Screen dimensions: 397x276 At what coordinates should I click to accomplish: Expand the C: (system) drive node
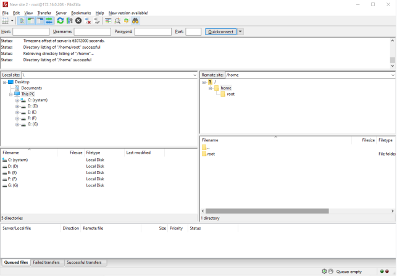click(17, 100)
